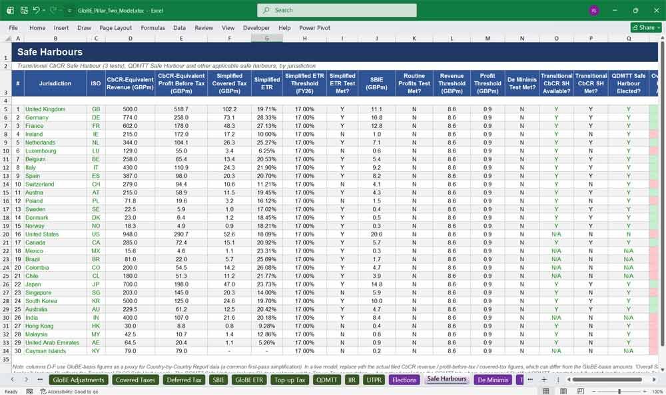Open Accessibility: Good to go status
Screen dimensions: 666x395
click(x=69, y=391)
